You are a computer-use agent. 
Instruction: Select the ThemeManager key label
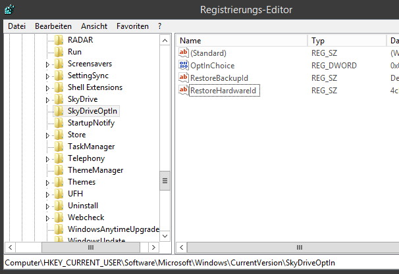pos(95,170)
